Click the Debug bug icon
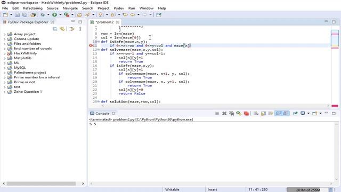341x192 pixels. [x=43, y=15]
